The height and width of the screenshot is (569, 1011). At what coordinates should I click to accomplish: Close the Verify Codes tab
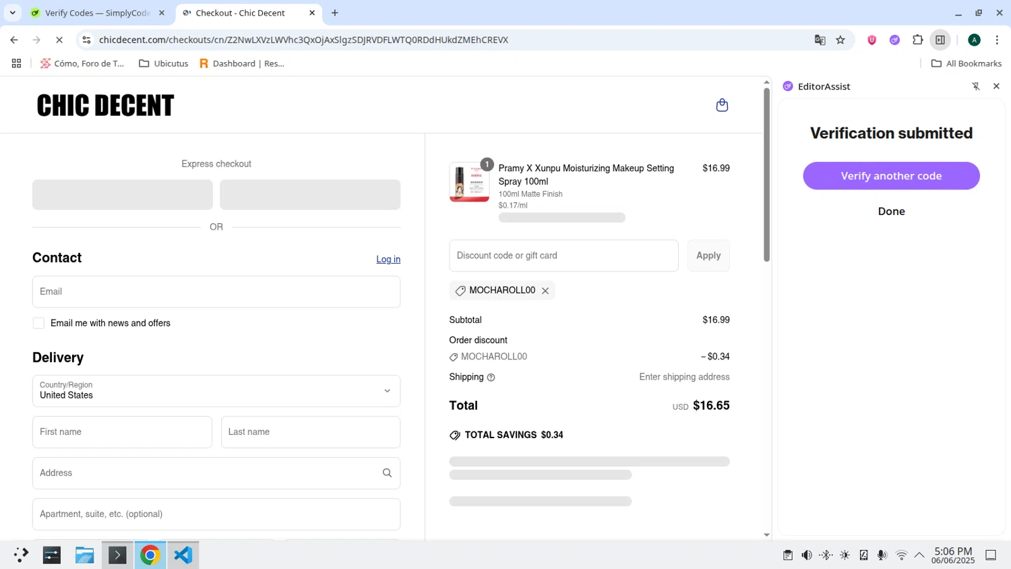coord(162,13)
